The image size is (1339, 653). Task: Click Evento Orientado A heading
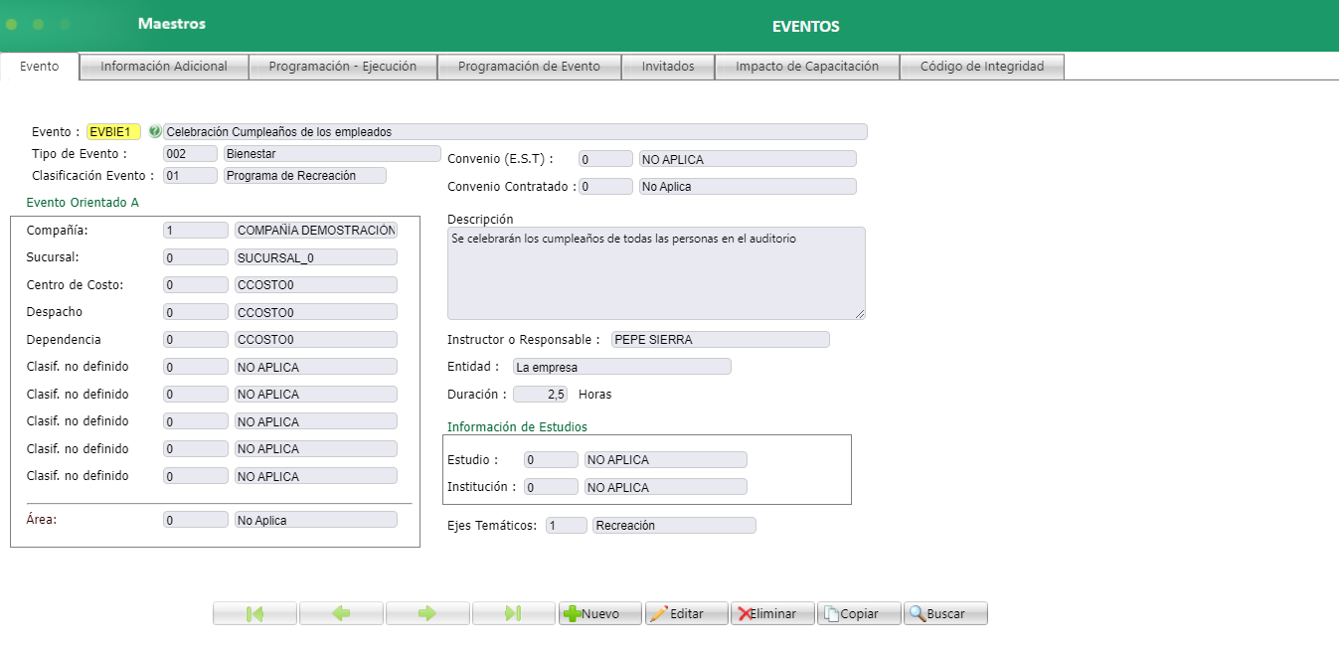tap(83, 202)
